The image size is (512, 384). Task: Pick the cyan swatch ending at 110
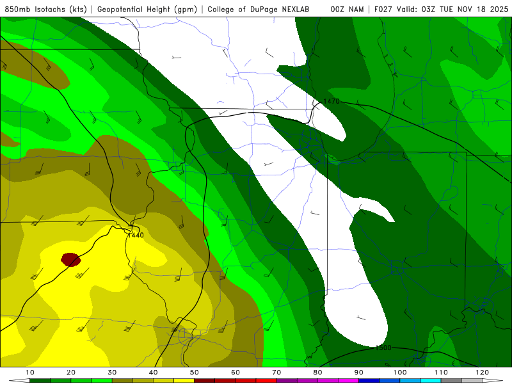431,381
